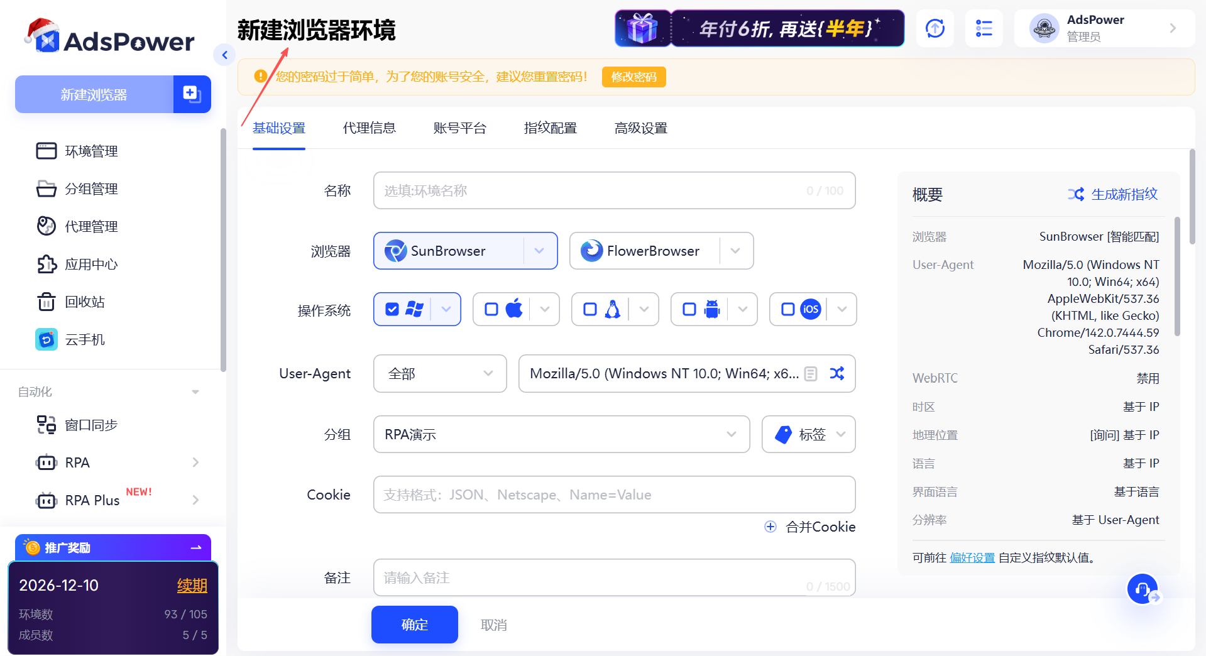Copy the User-Agent string via the copy icon
Screen dimensions: 1206x656
tap(810, 373)
